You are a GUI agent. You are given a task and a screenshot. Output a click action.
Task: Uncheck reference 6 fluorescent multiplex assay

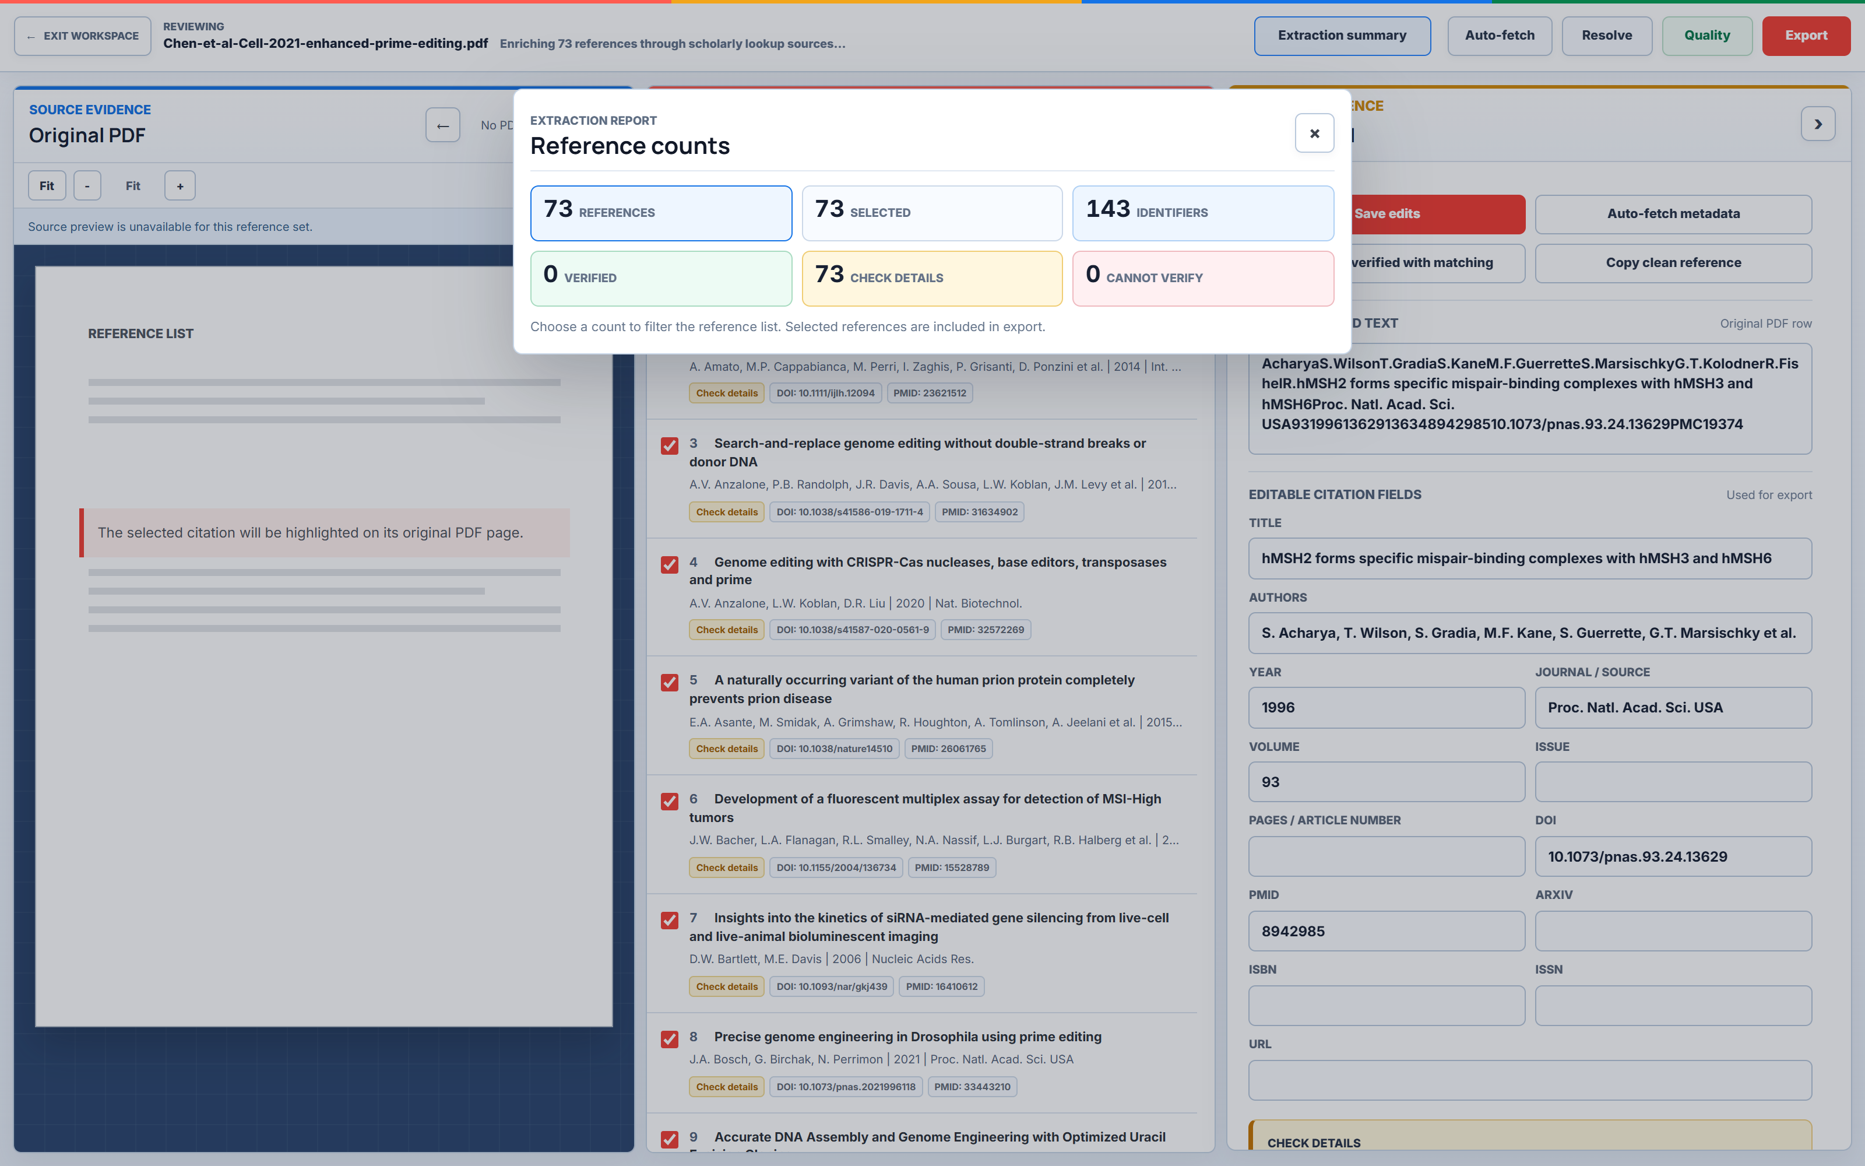[x=670, y=801]
